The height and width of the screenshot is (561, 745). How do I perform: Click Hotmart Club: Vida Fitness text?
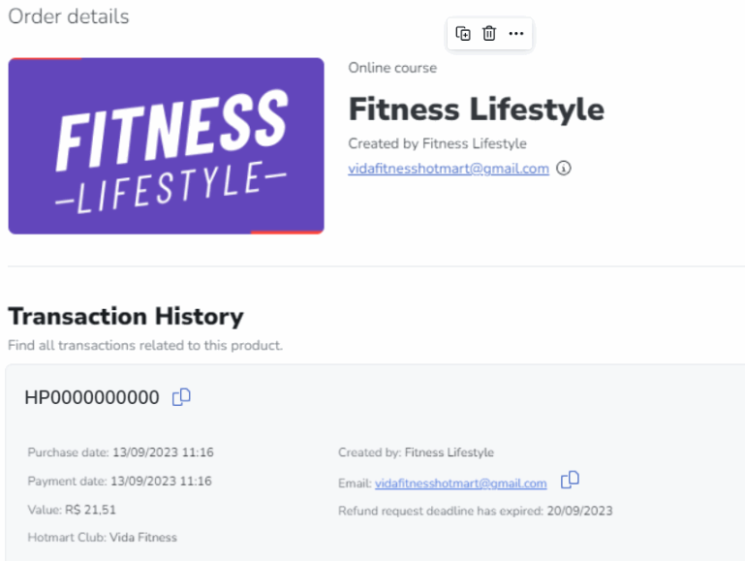(x=102, y=537)
